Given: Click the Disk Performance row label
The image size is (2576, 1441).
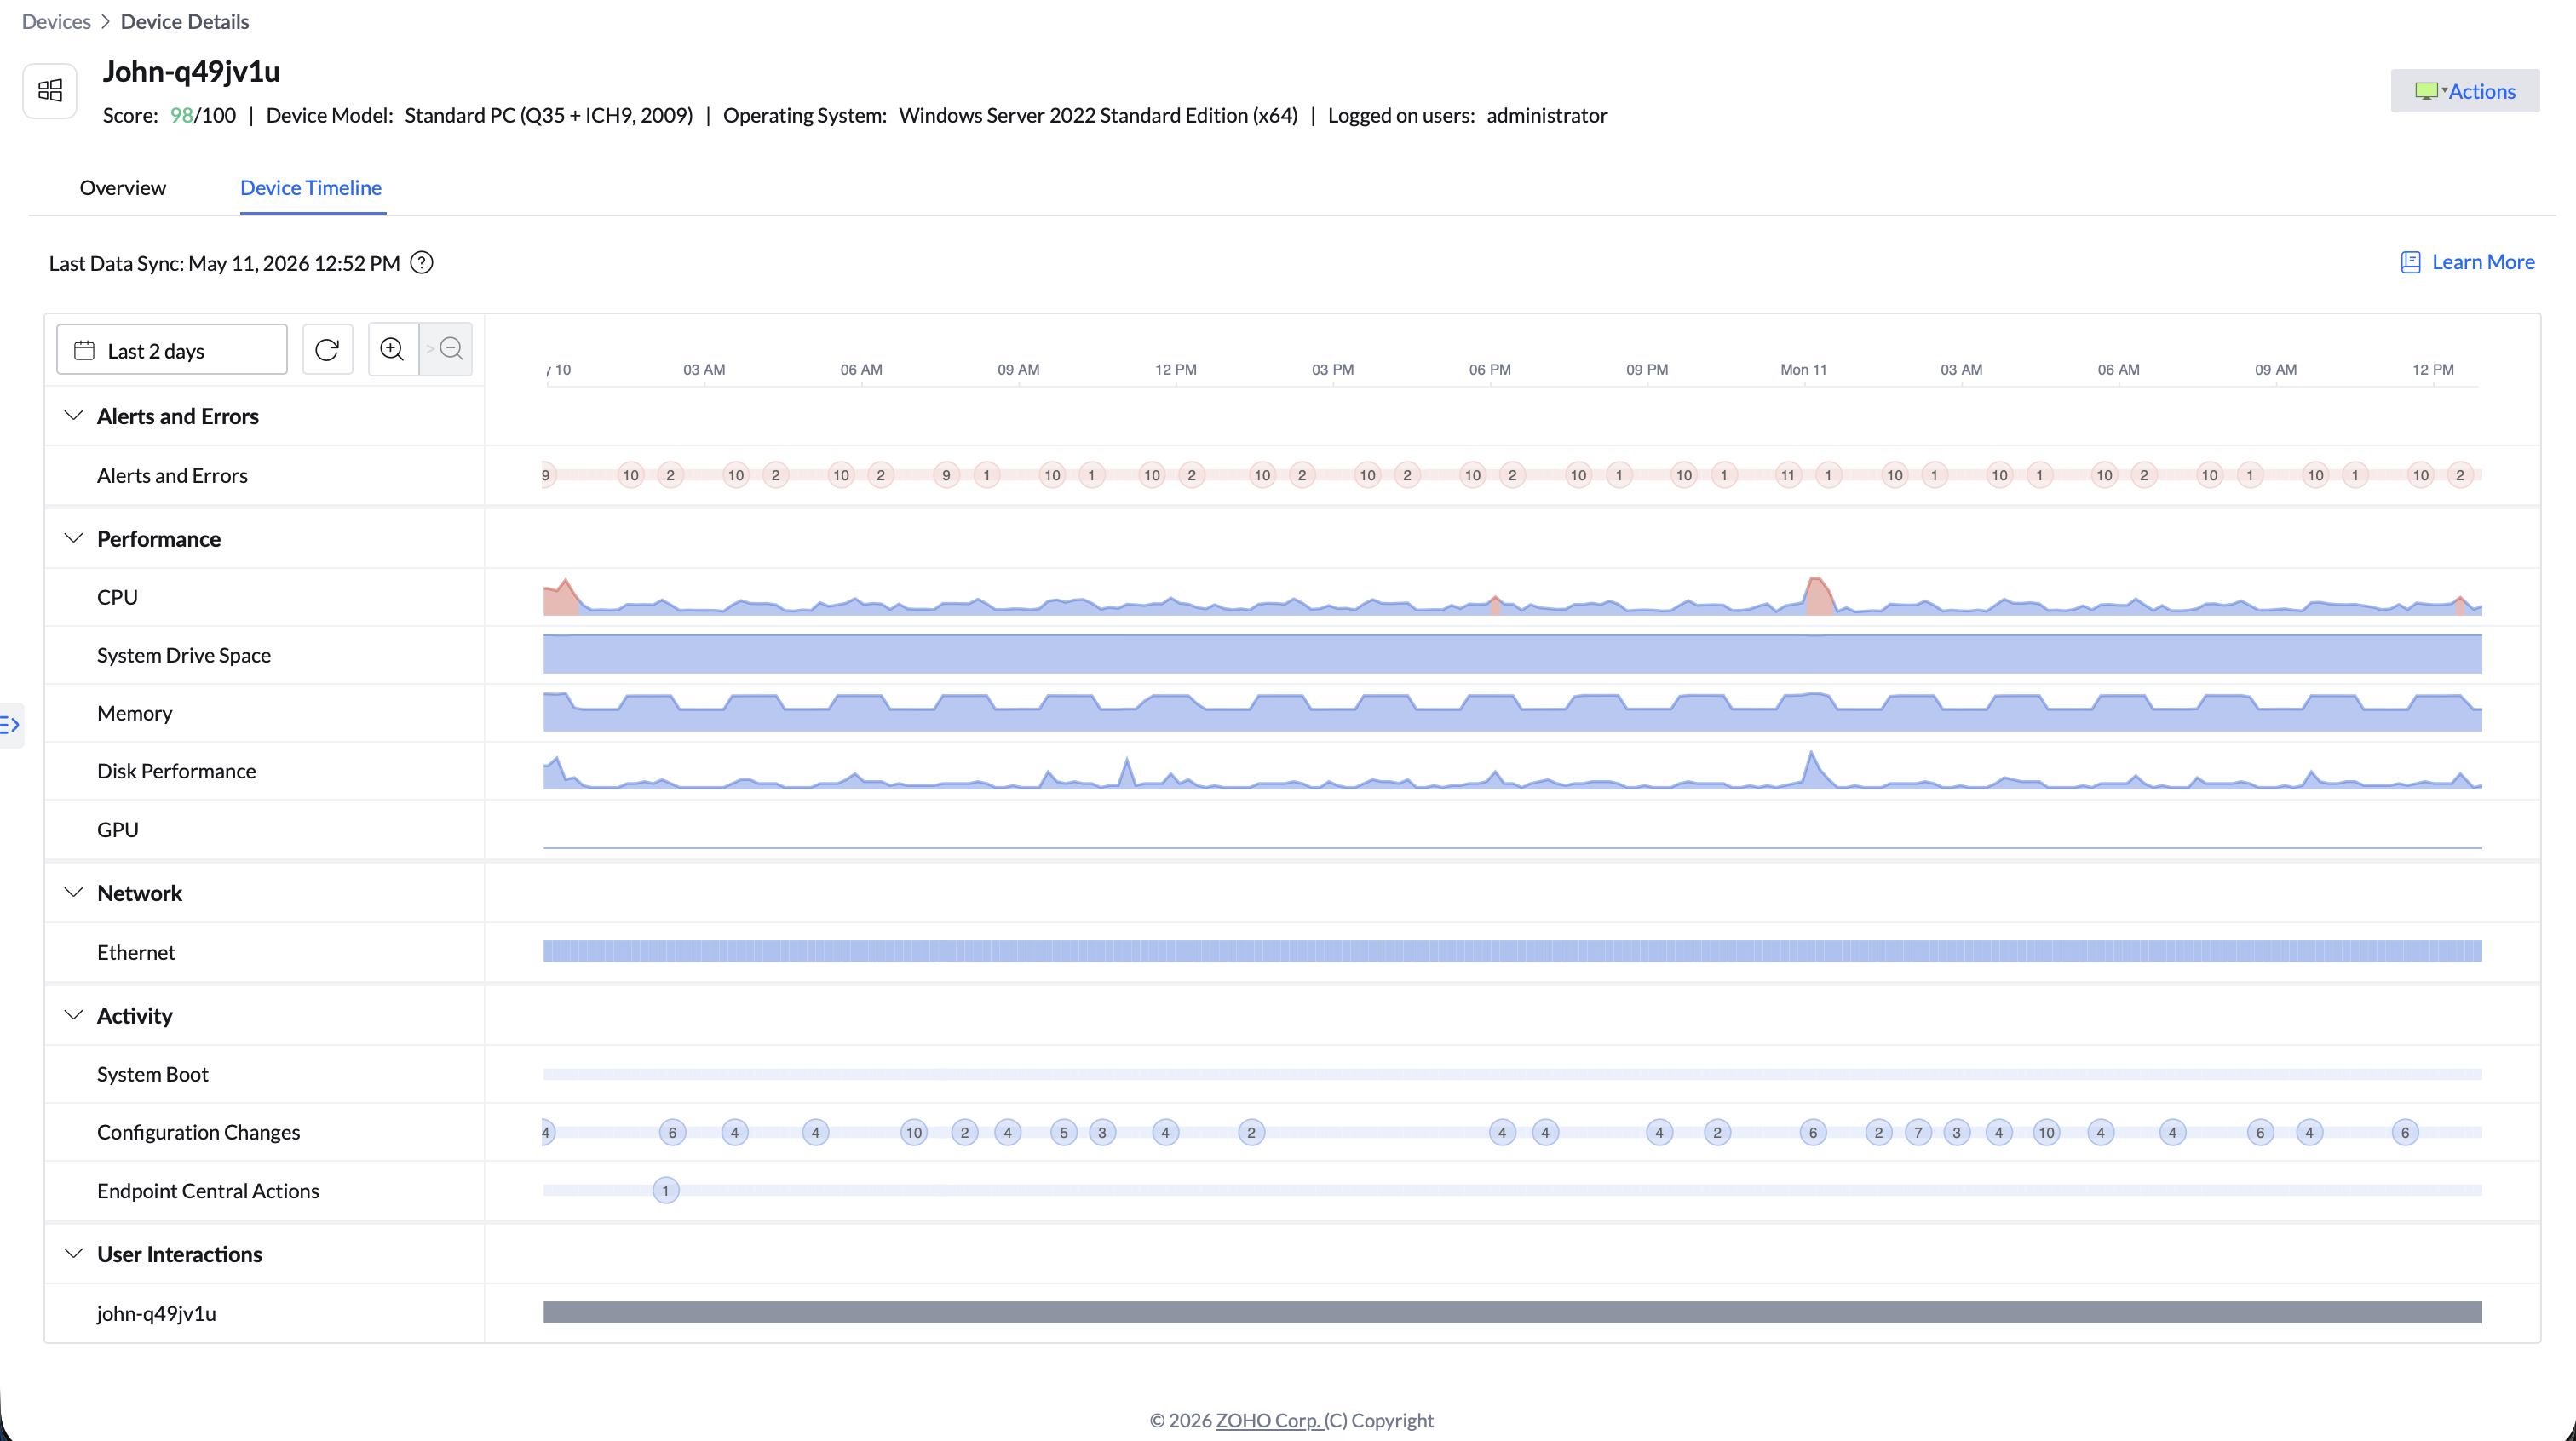Looking at the screenshot, I should tap(176, 771).
